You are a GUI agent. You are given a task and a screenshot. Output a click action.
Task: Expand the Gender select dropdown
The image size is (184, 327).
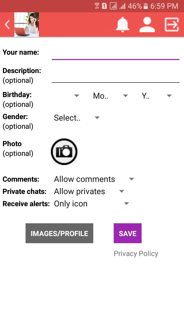coord(76,118)
